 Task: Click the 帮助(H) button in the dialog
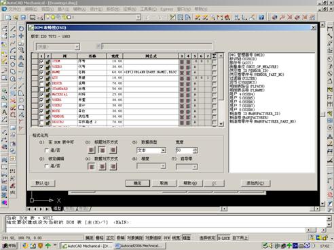190,183
